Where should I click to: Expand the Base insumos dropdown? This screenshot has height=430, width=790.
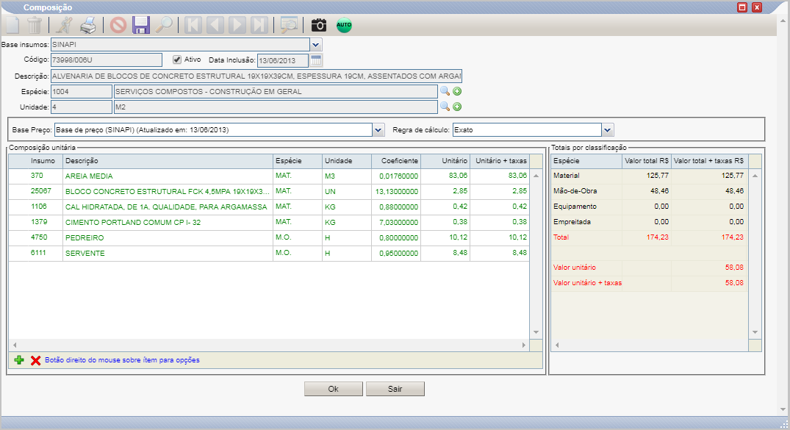point(316,45)
